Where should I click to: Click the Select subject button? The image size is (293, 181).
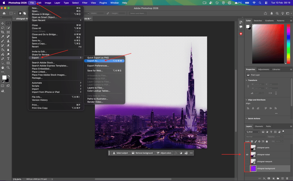(x=121, y=153)
